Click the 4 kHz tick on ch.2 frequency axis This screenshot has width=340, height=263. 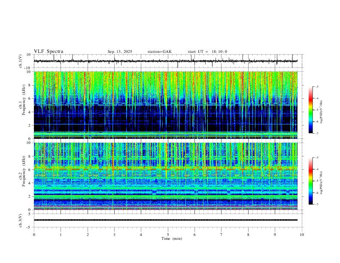30,183
